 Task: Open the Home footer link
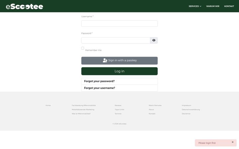(x=48, y=105)
